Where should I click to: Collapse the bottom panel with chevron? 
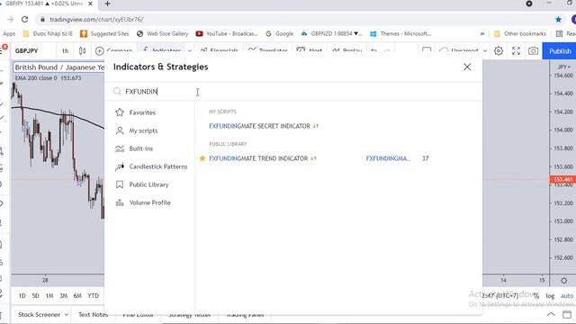coord(551,314)
